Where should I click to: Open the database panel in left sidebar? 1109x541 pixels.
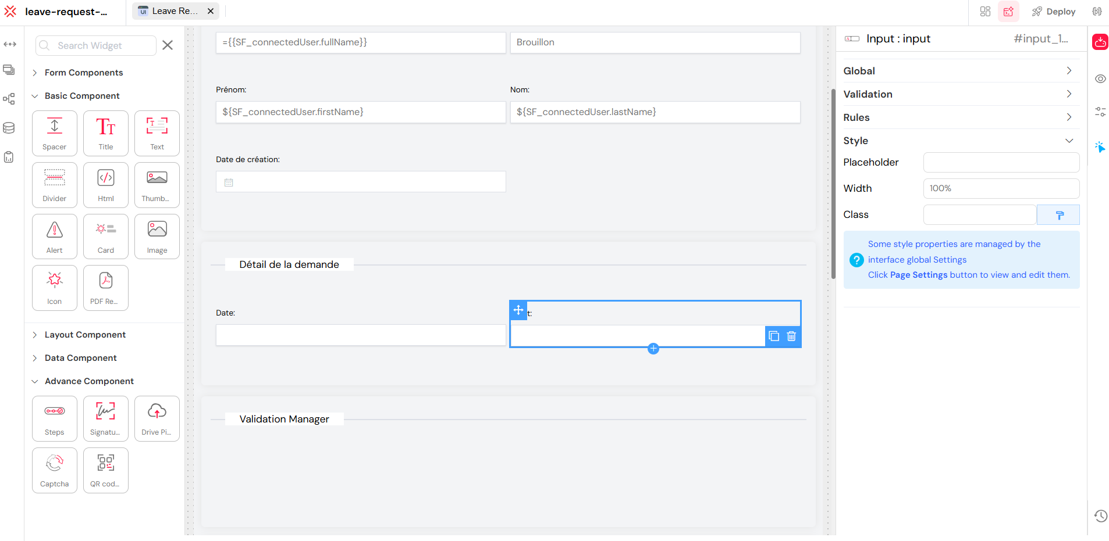(x=9, y=128)
